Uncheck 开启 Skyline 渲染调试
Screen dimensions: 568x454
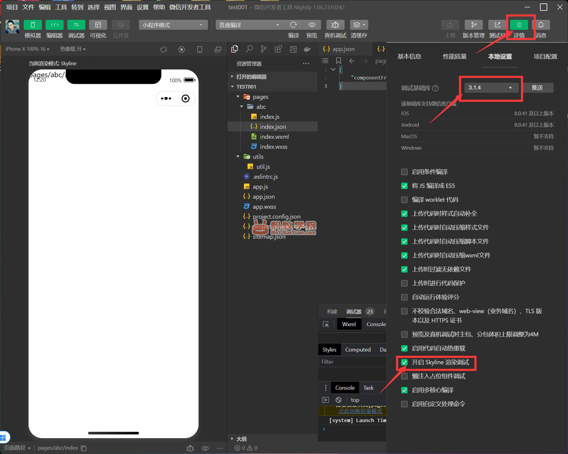pos(404,363)
